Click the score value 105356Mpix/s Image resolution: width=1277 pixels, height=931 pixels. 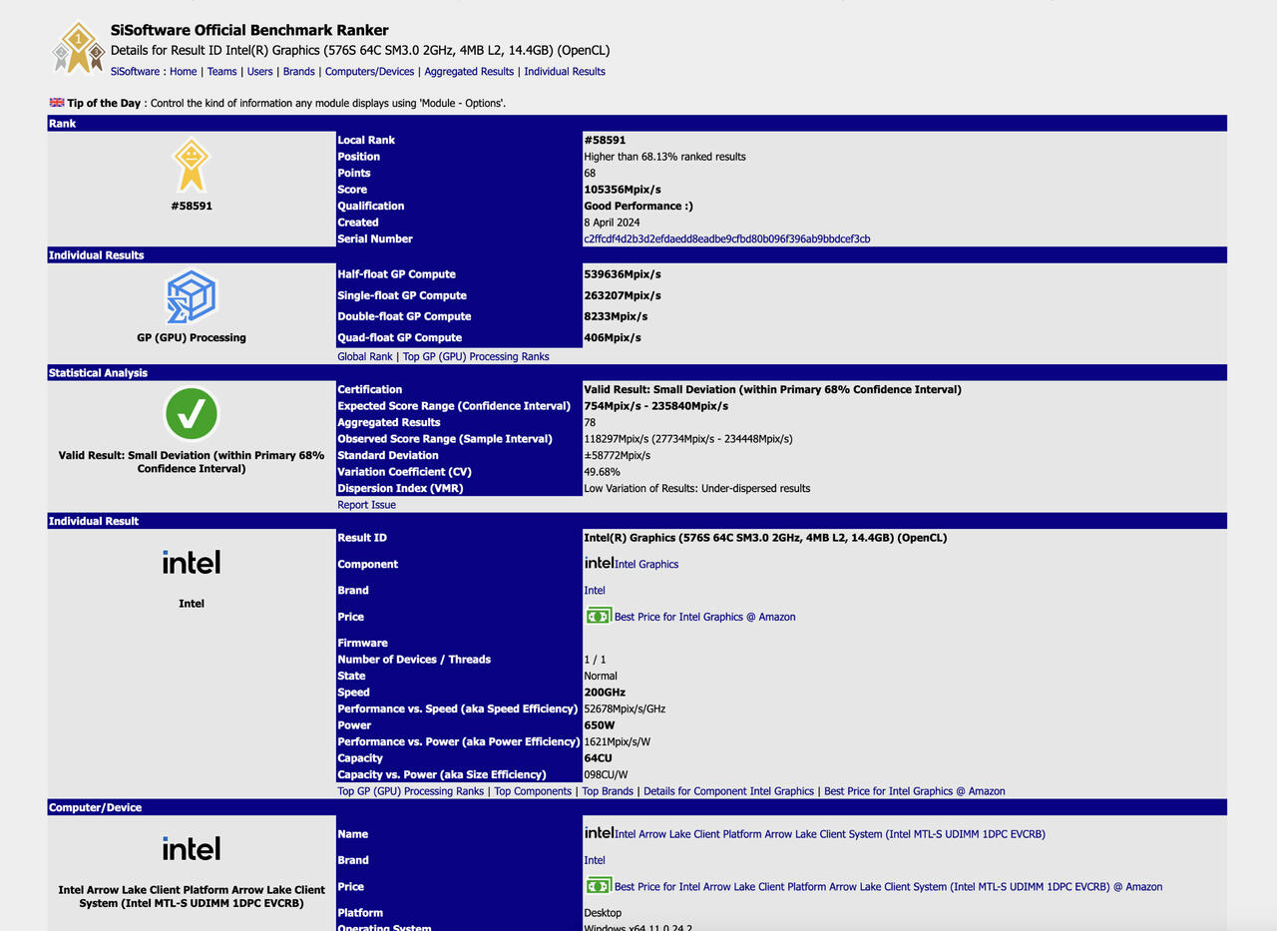[x=623, y=190]
